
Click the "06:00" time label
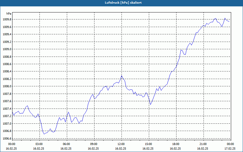[x=66, y=144]
